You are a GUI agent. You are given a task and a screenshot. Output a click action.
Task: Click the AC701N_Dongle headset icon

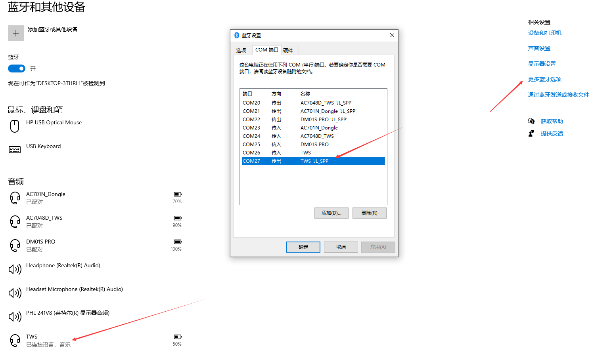point(15,198)
